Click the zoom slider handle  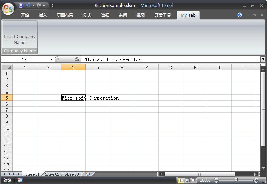click(x=236, y=180)
